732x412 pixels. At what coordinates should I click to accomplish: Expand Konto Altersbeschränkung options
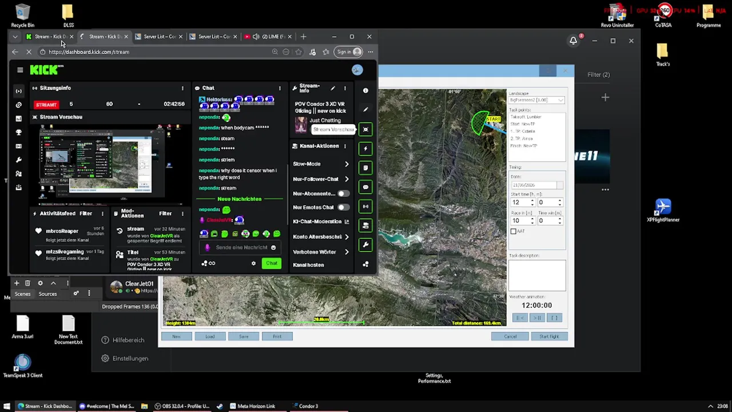(x=347, y=237)
